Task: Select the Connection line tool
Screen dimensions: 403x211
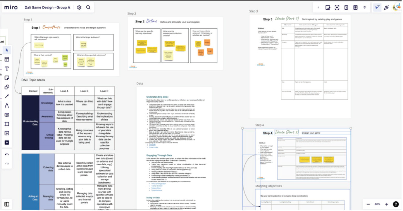Action: click(x=7, y=97)
